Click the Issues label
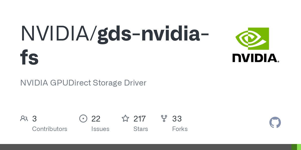 100,129
